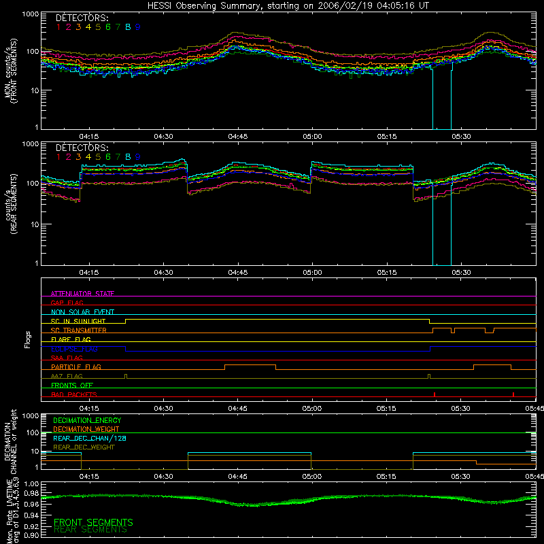Image resolution: width=544 pixels, height=544 pixels.
Task: Click the GAP_FLAG label
Action: pos(67,303)
